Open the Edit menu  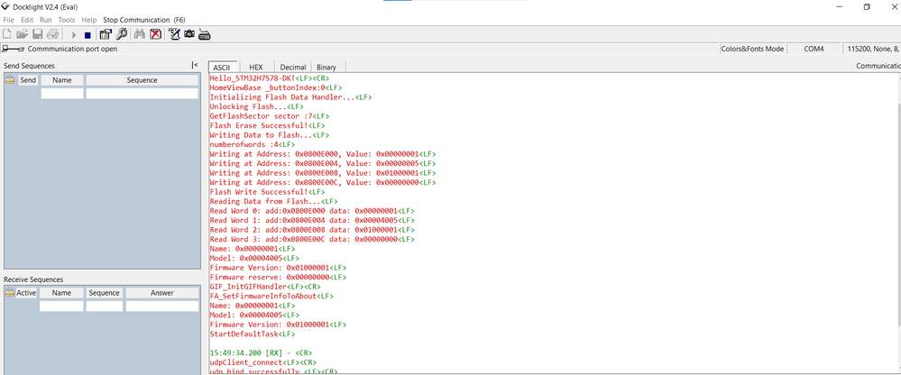pyautogui.click(x=27, y=20)
